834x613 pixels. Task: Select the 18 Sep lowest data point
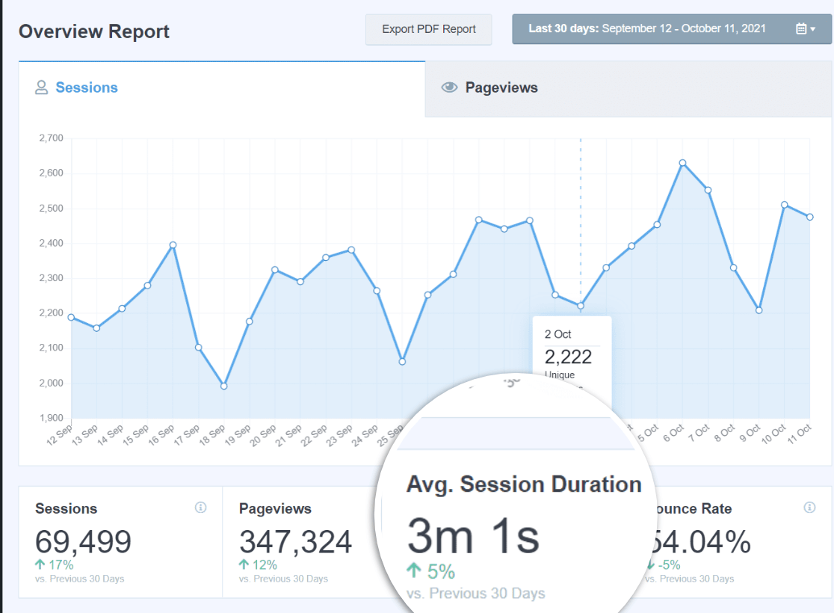click(x=224, y=386)
